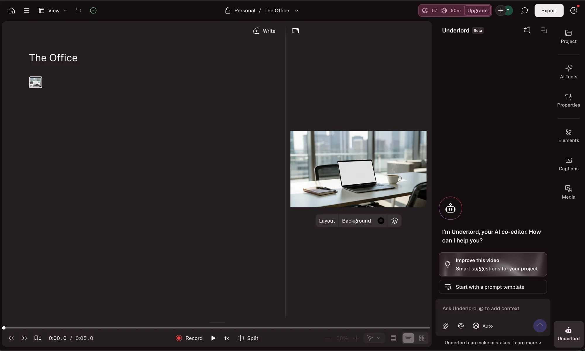View the 57 AI credits indicator

430,11
